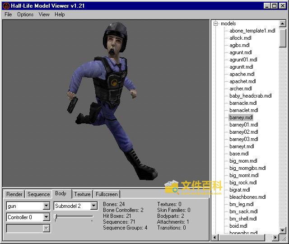Screen dimensions: 289x244
Task: Select boid.mdl in the file tree
Action: click(x=238, y=226)
